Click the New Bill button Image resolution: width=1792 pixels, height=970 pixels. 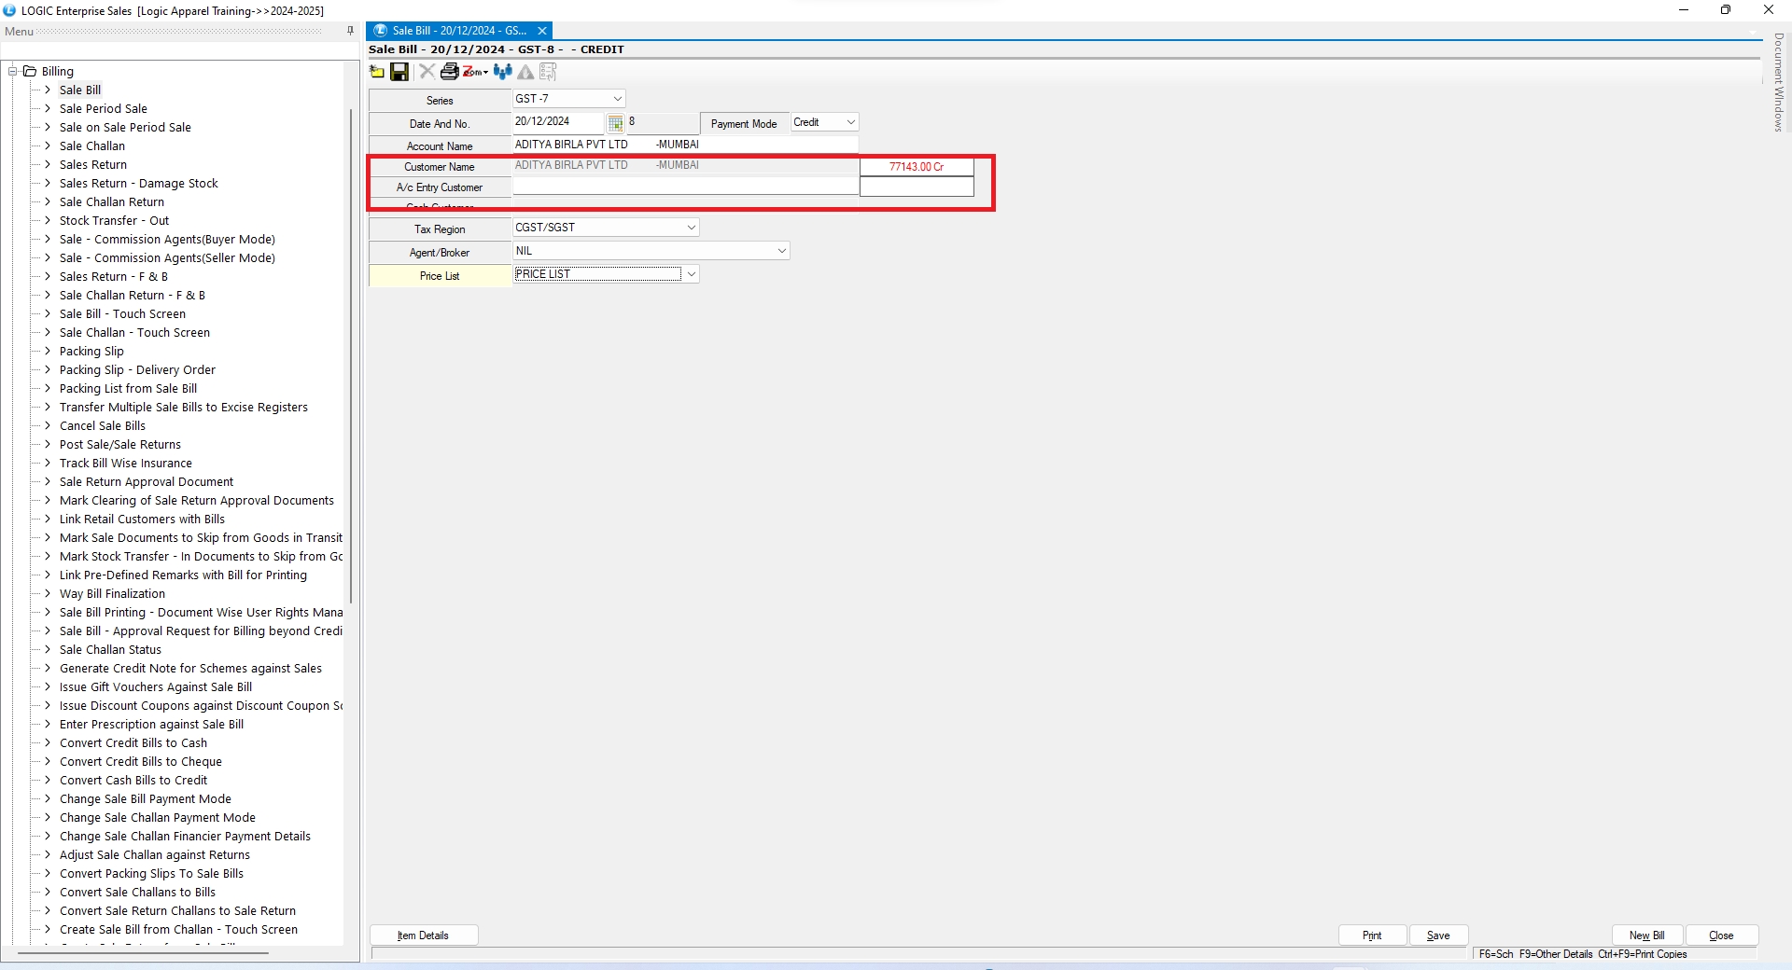pyautogui.click(x=1646, y=935)
